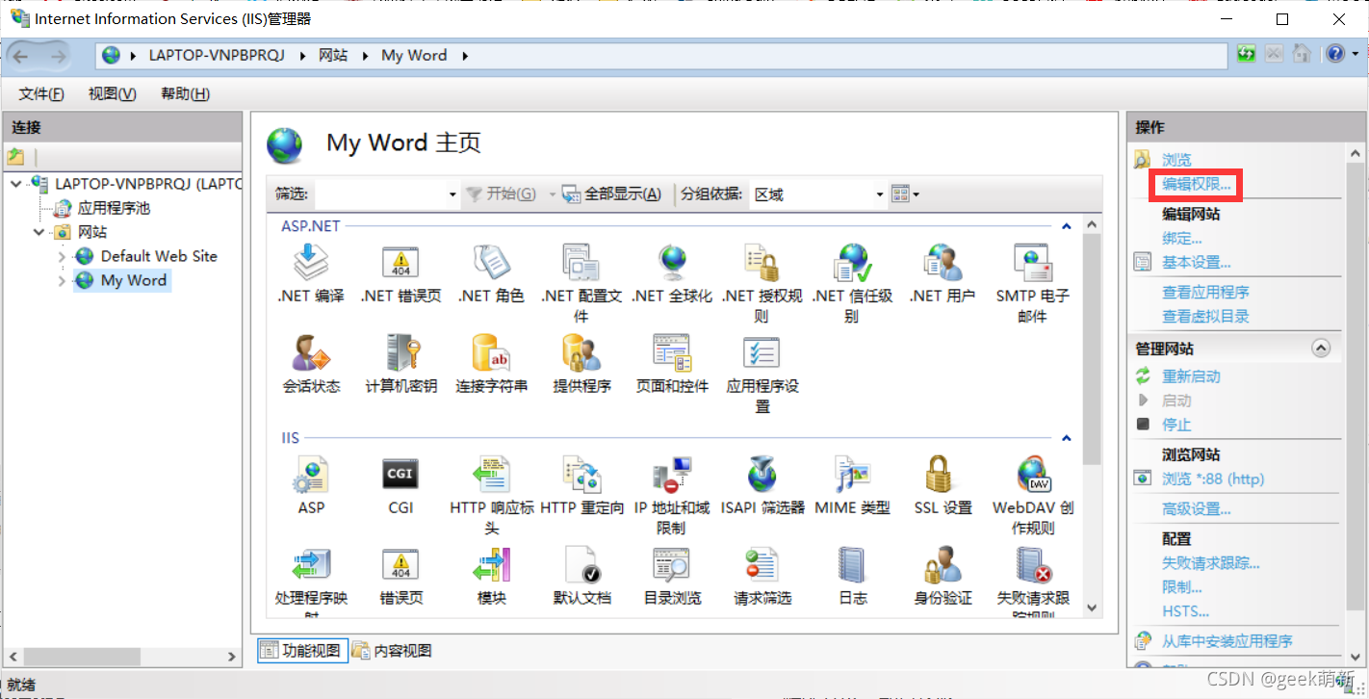Click the 绑定... link

(1182, 238)
